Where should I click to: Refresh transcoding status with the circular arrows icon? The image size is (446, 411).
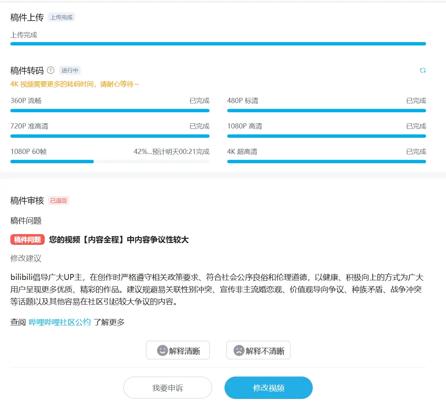click(x=423, y=70)
